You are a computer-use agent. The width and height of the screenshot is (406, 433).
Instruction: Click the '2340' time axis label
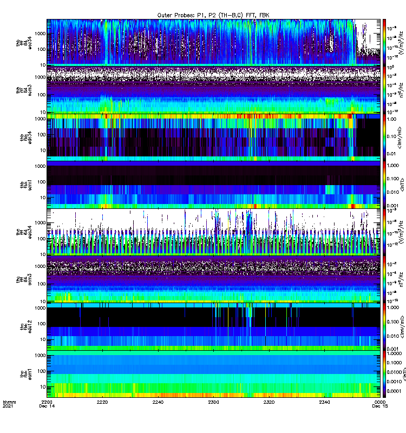point(324,402)
